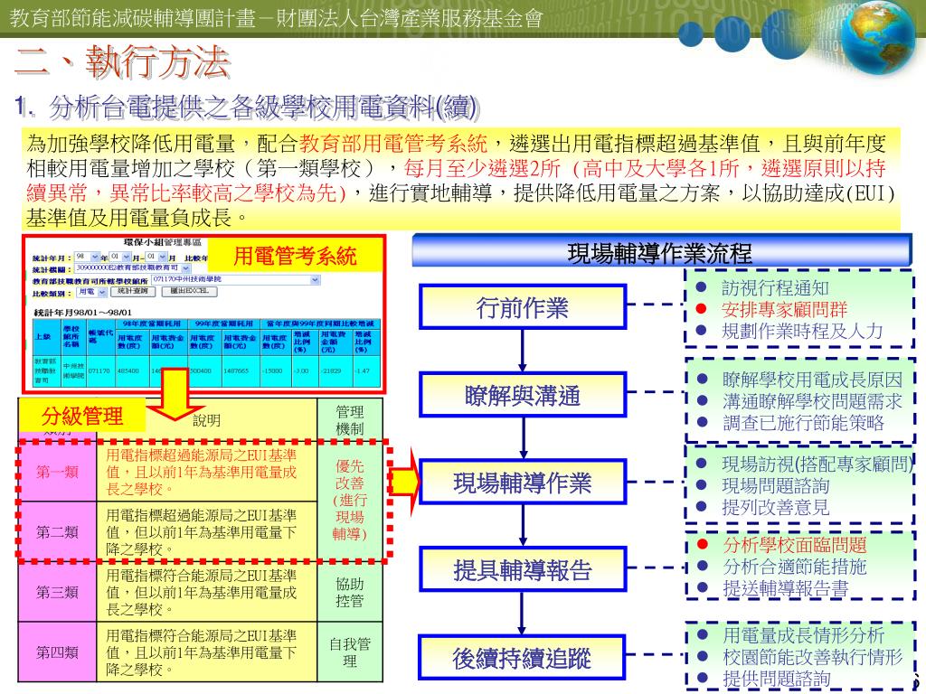Click the 校園節能改善執行情形 bullet
The width and height of the screenshot is (926, 694).
click(x=813, y=657)
